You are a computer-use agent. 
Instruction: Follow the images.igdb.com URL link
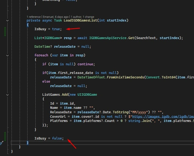pos(163,116)
